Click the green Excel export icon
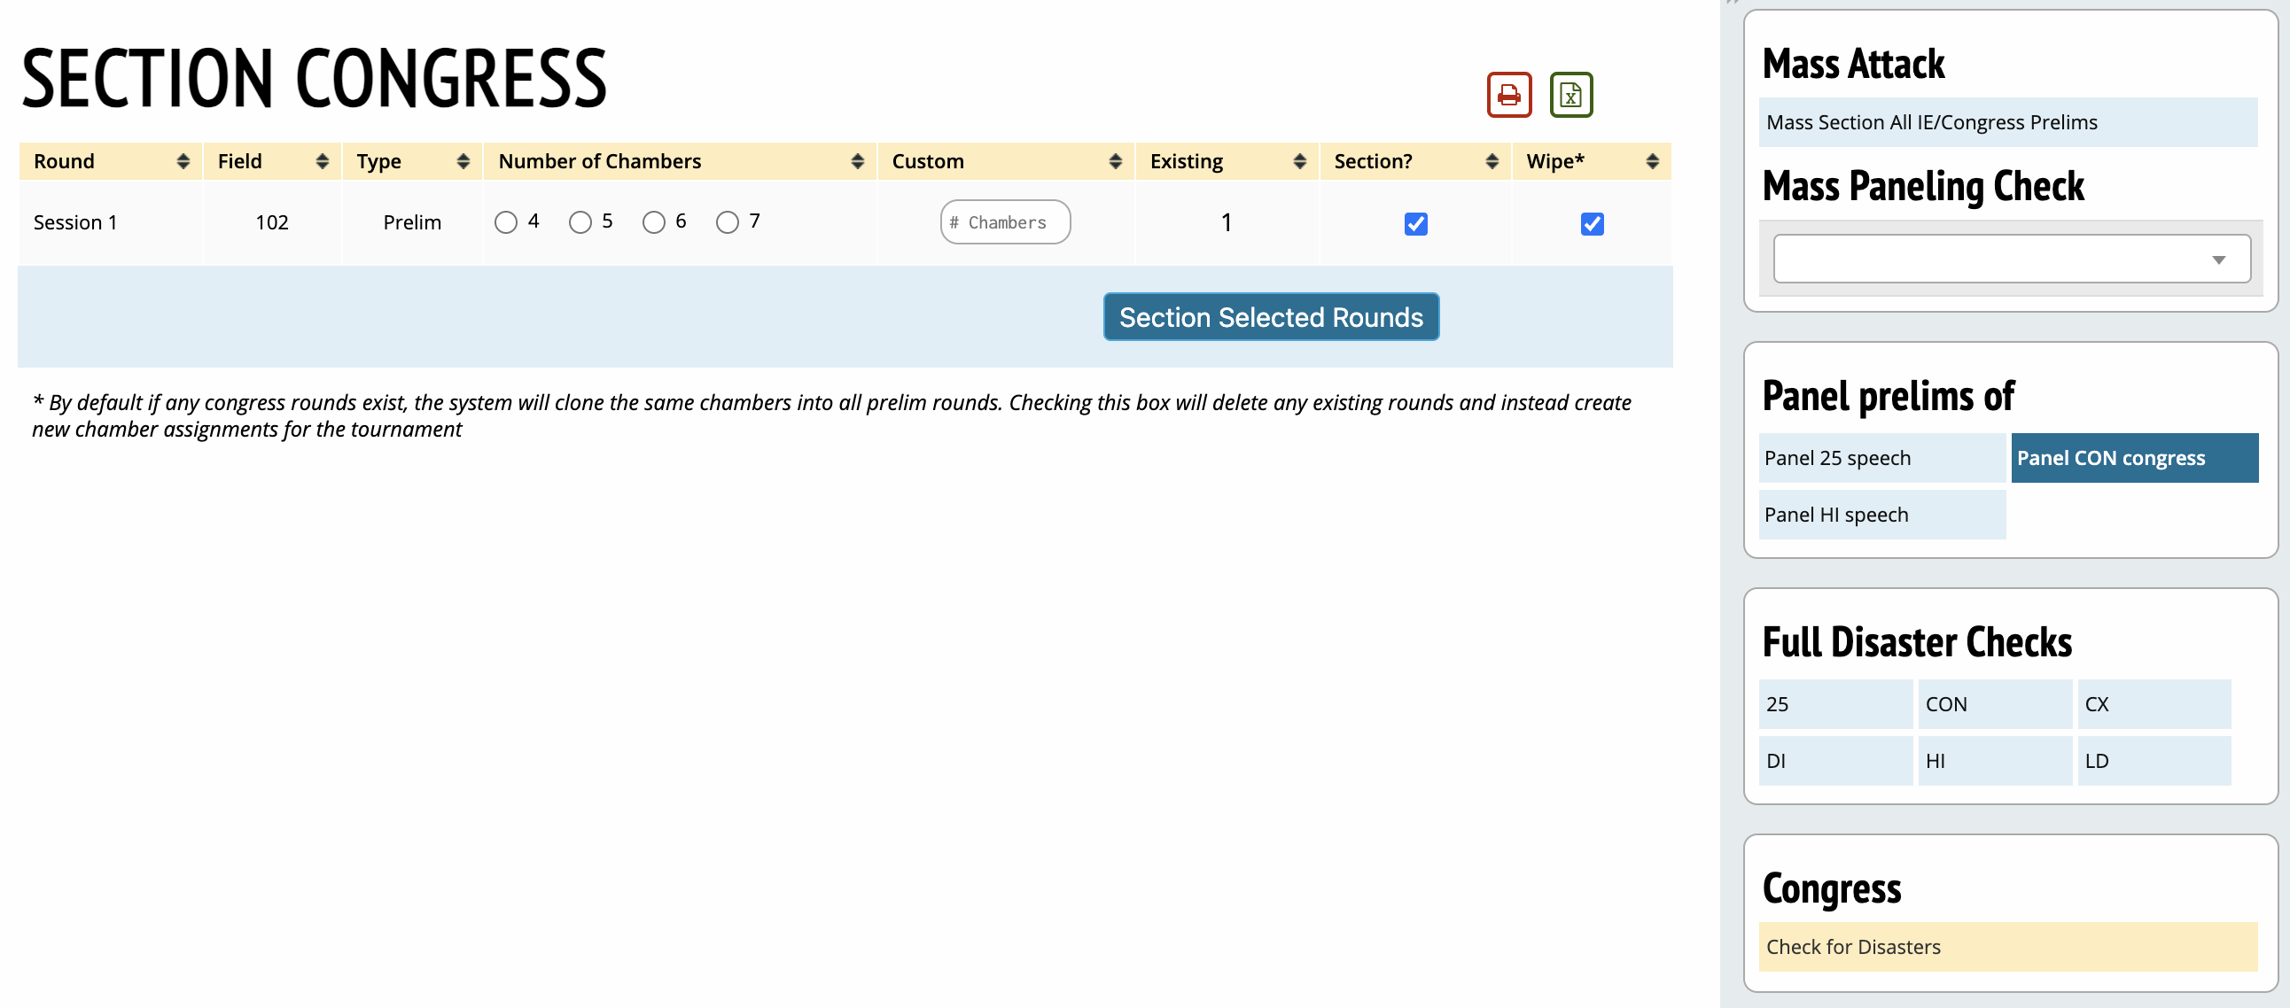 [x=1570, y=95]
